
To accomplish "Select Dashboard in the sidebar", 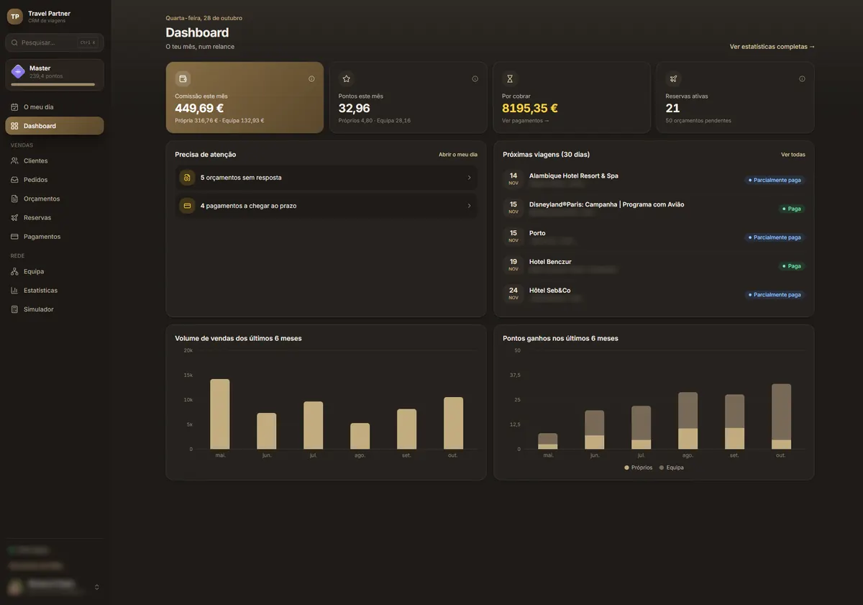I will (55, 126).
